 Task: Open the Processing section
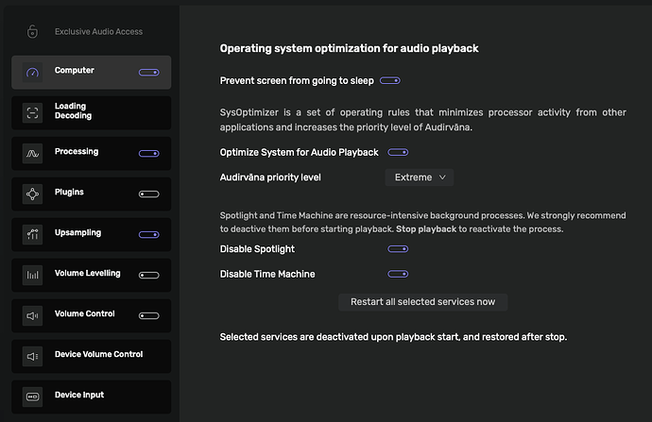pos(92,153)
